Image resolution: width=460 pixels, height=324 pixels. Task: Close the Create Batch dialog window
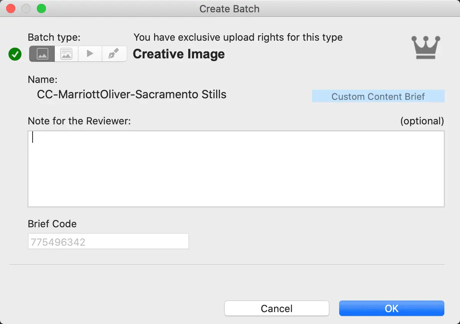click(11, 8)
